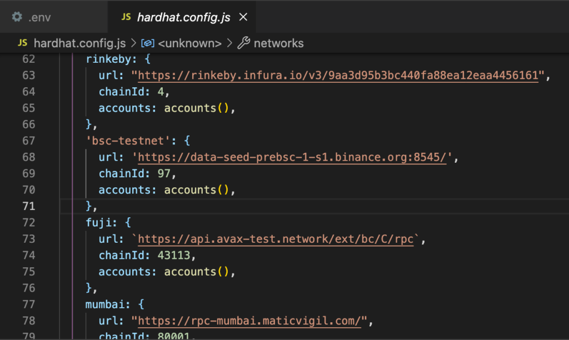Screen dimensions: 569x340
Task: Click line number 77 in gutter
Action: click(x=29, y=304)
